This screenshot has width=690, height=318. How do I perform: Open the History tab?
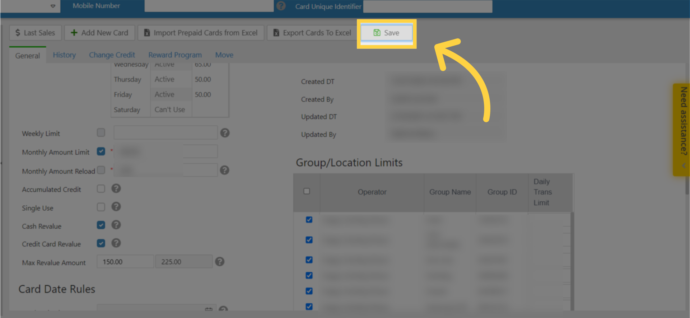point(64,55)
